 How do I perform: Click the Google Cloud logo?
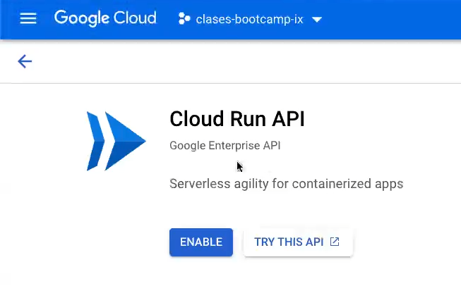tap(105, 18)
